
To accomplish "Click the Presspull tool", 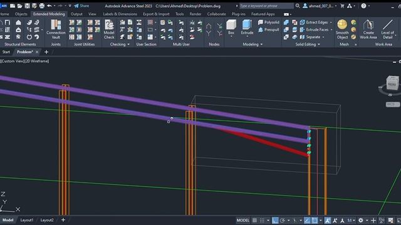I will tap(269, 30).
